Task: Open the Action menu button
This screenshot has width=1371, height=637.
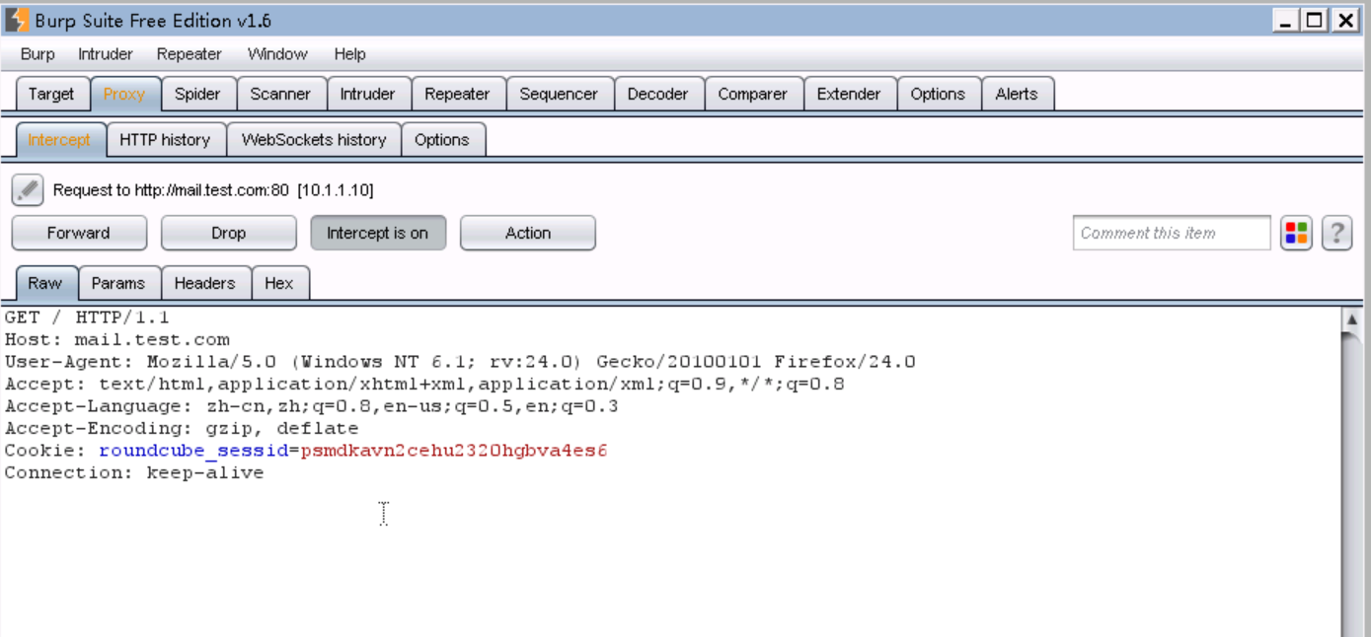Action: coord(528,233)
